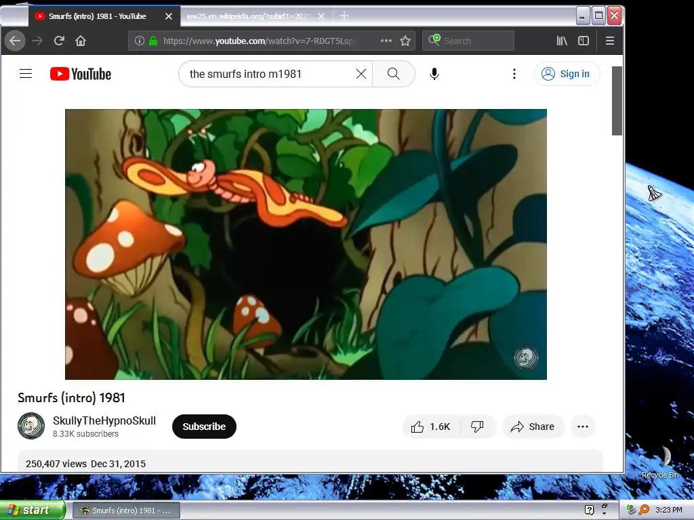Open the Windows start menu
Viewport: 694px width, 520px height.
click(x=33, y=511)
